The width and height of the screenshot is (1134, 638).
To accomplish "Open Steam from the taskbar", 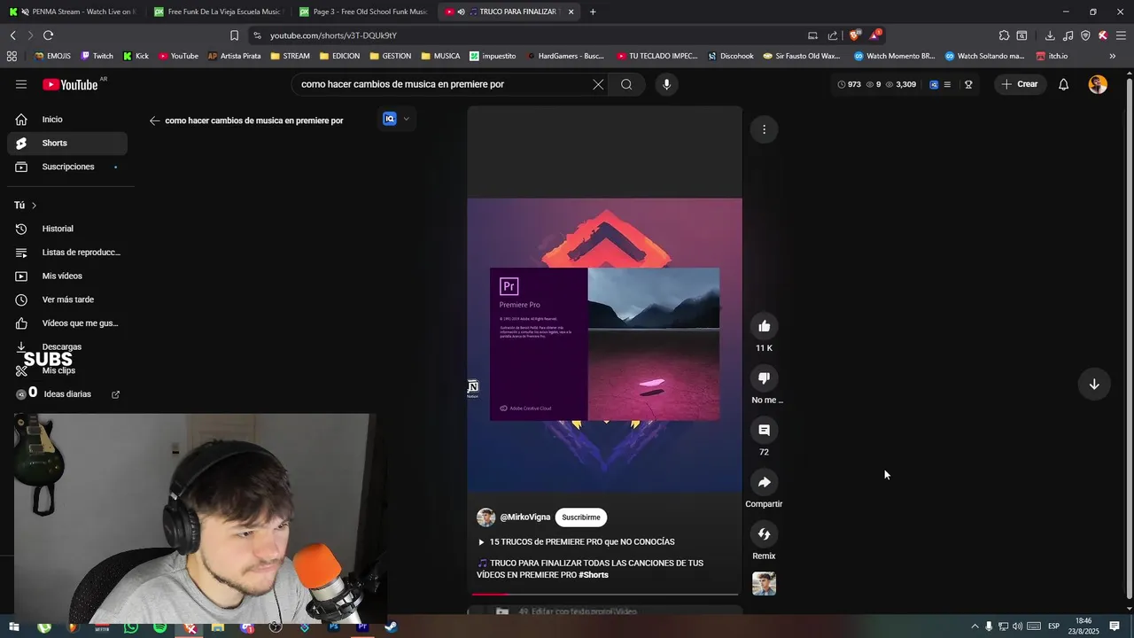I will pyautogui.click(x=391, y=627).
